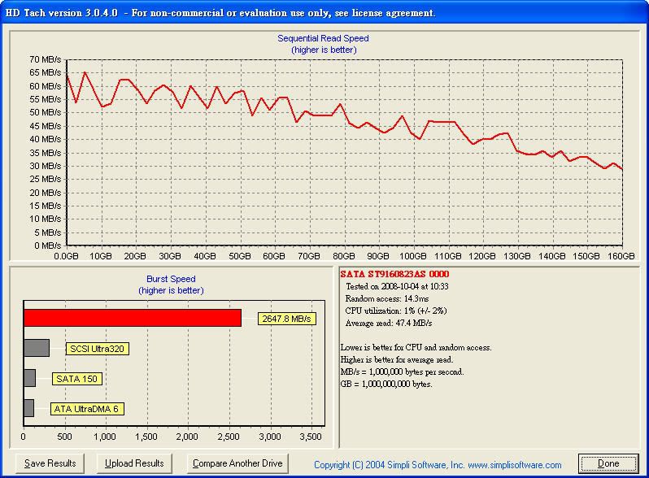Click Done to close the benchmark

point(608,463)
